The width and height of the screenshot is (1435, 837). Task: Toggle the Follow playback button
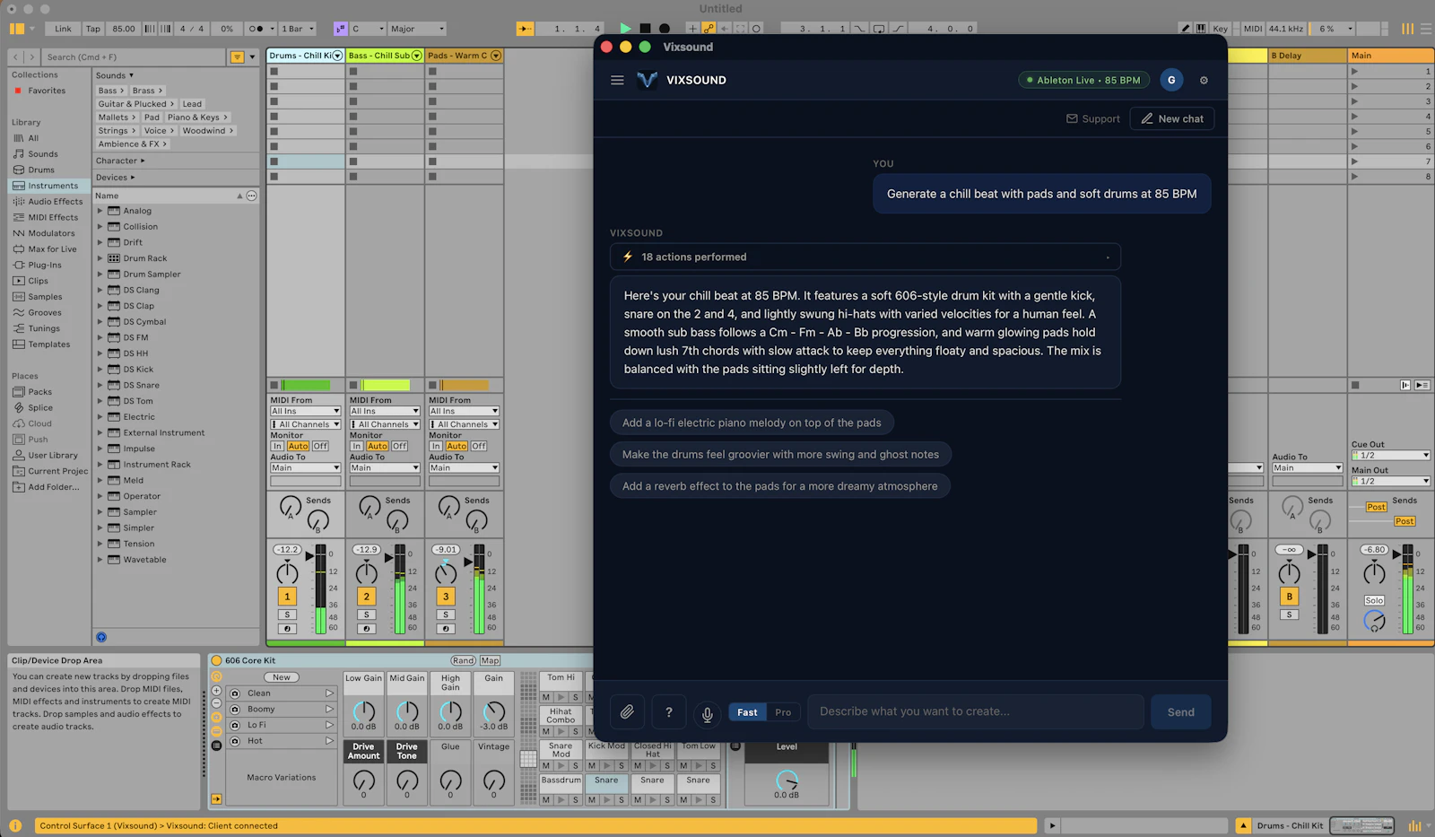click(525, 29)
